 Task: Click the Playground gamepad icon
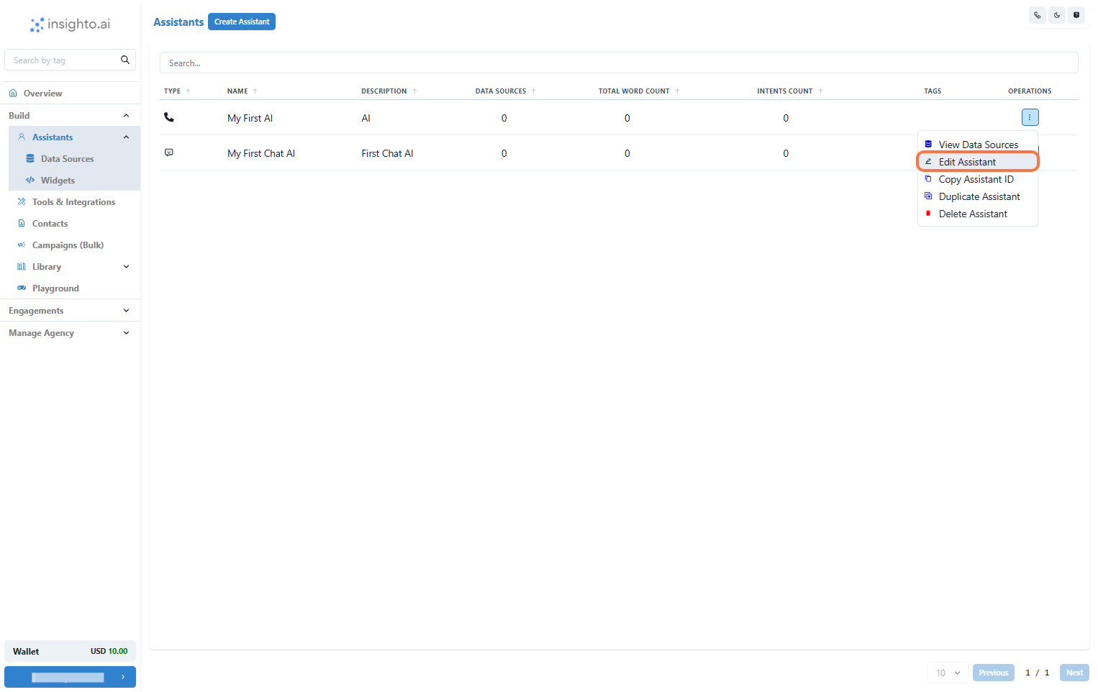[x=22, y=288]
